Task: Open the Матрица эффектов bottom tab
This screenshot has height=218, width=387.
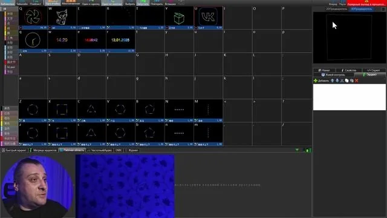Action: tap(44, 150)
